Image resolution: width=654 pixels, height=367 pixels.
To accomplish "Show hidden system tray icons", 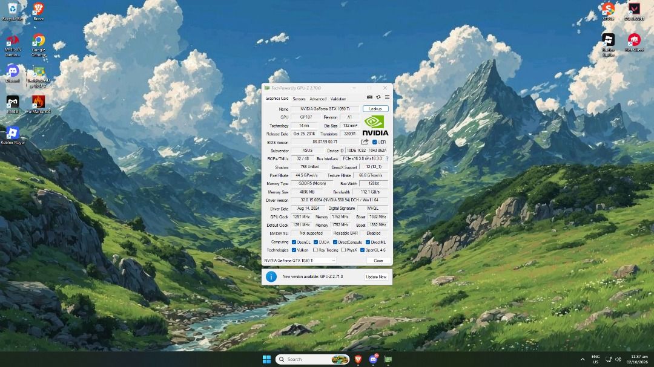I will [583, 359].
